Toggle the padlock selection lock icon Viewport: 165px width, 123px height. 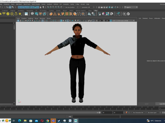[41, 7]
